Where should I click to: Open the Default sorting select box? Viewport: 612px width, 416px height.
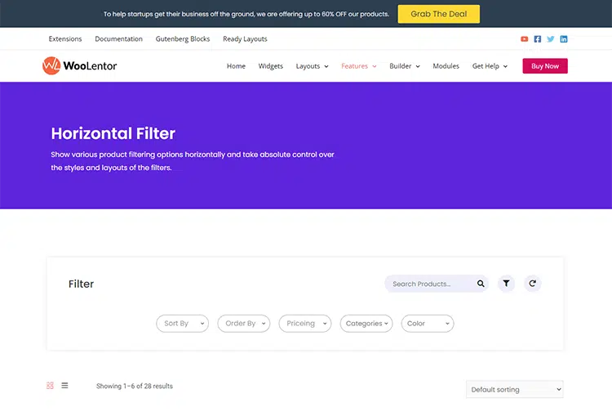pyautogui.click(x=514, y=390)
